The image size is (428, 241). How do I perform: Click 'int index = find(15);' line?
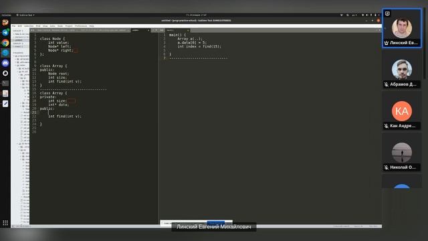pyautogui.click(x=199, y=46)
